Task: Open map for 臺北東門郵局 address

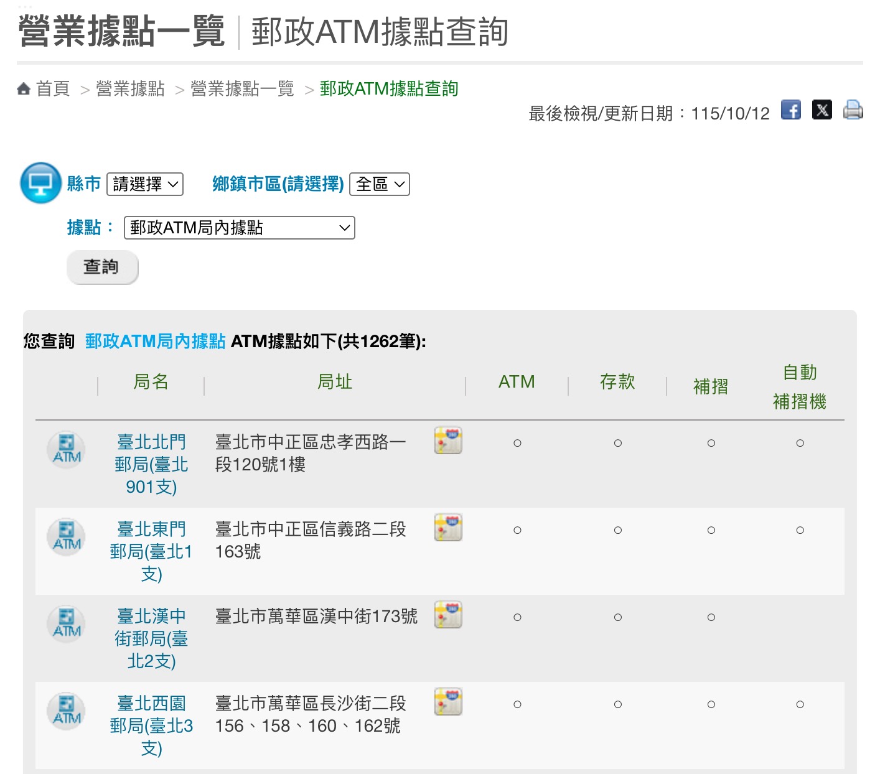Action: point(448,527)
